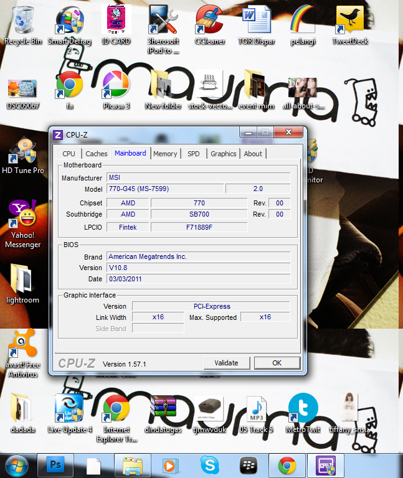Open Skype from the taskbar
The height and width of the screenshot is (478, 403).
209,465
